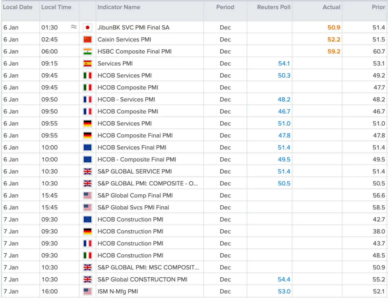
Task: Click the Actual column header
Action: point(331,7)
